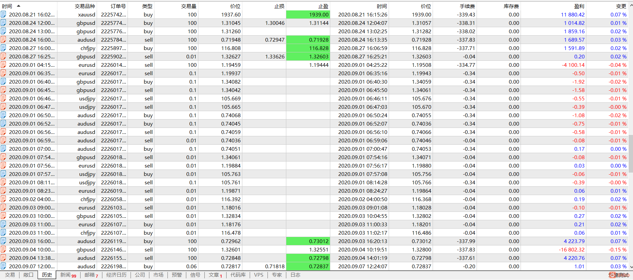
Task: Open the 信号 tab
Action: [195, 275]
